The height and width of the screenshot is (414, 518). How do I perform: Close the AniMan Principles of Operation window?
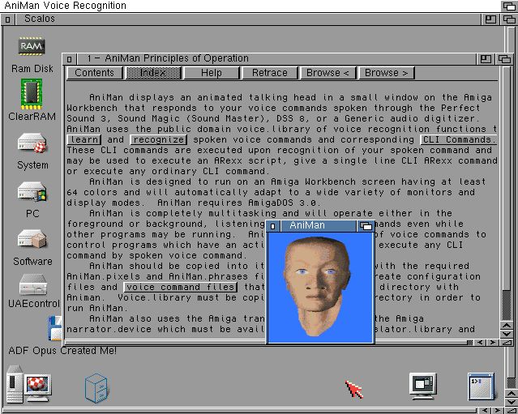click(70, 59)
